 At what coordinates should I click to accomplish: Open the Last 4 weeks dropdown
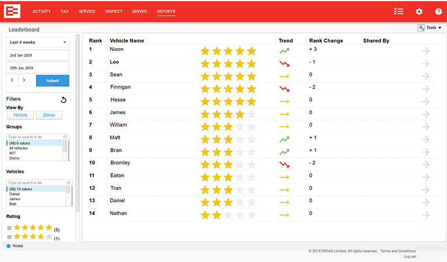37,43
